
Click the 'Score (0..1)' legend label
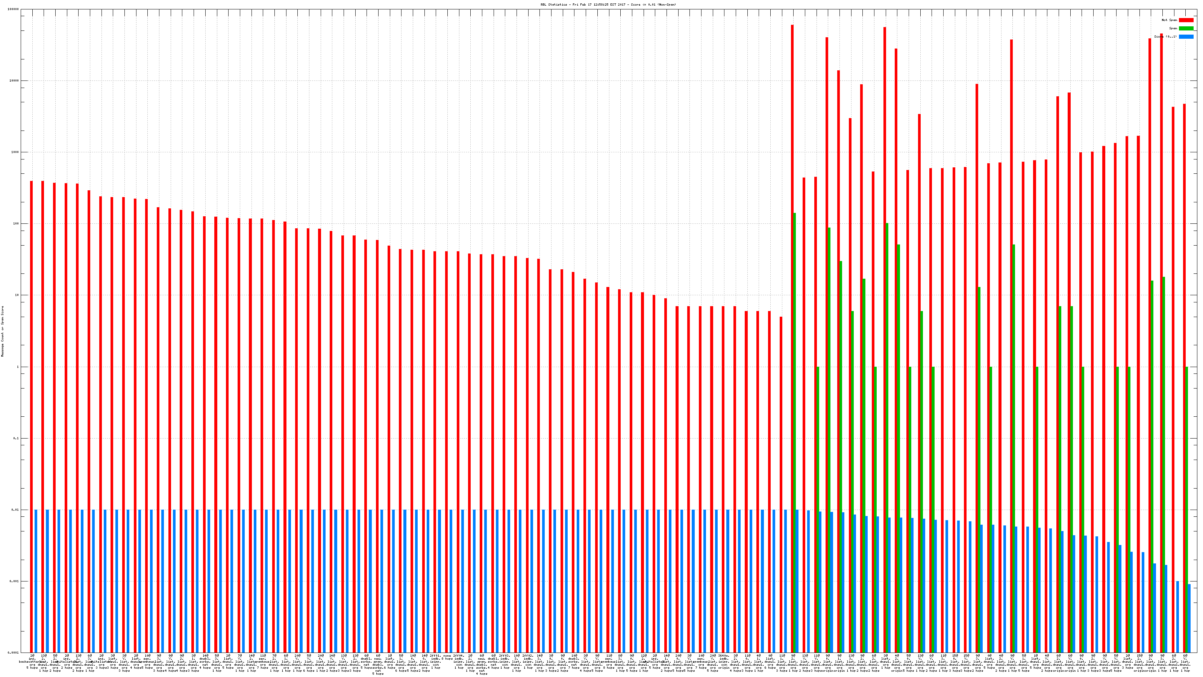click(x=1165, y=36)
